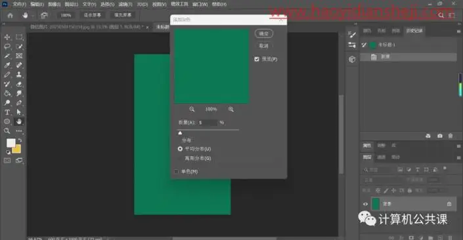Open History panel flyout menu
Image resolution: width=463 pixels, height=240 pixels.
point(458,31)
